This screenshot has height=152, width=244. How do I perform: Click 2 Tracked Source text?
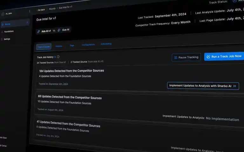[x=79, y=62]
